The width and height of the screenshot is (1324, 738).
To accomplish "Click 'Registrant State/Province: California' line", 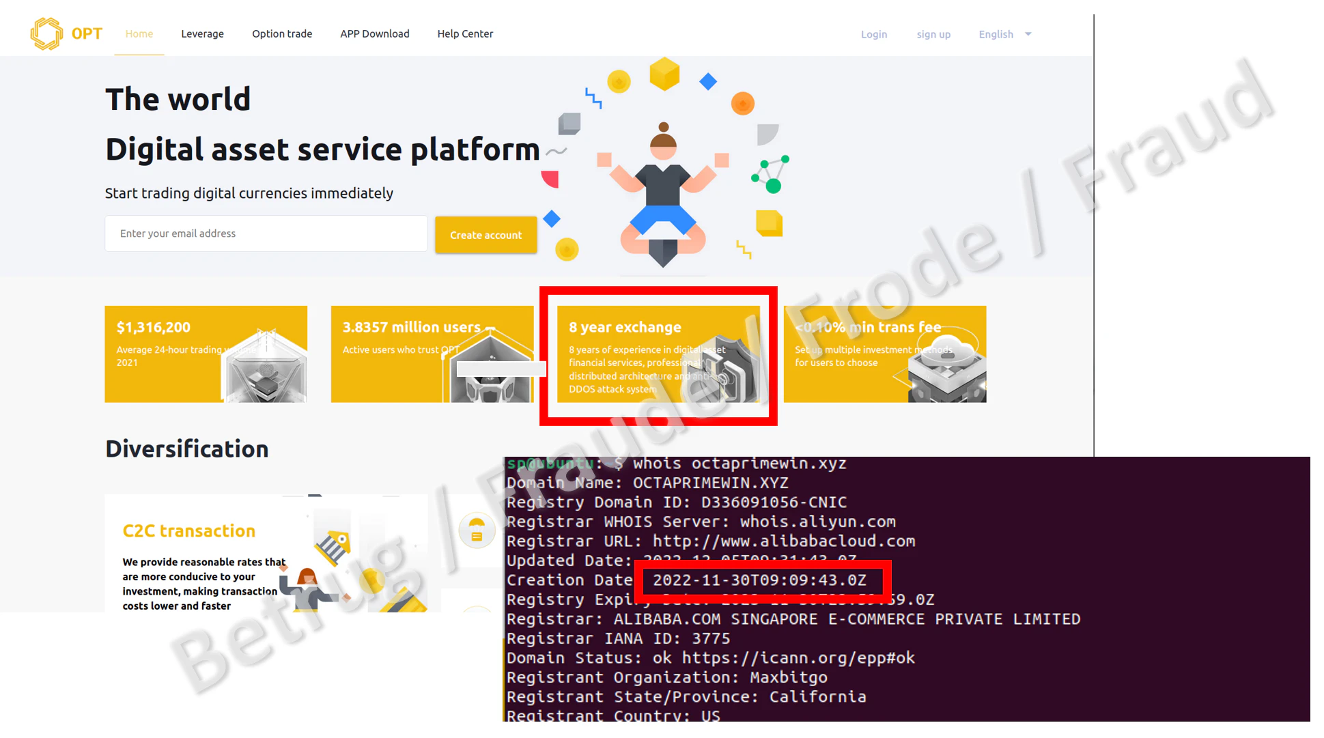I will coord(686,697).
